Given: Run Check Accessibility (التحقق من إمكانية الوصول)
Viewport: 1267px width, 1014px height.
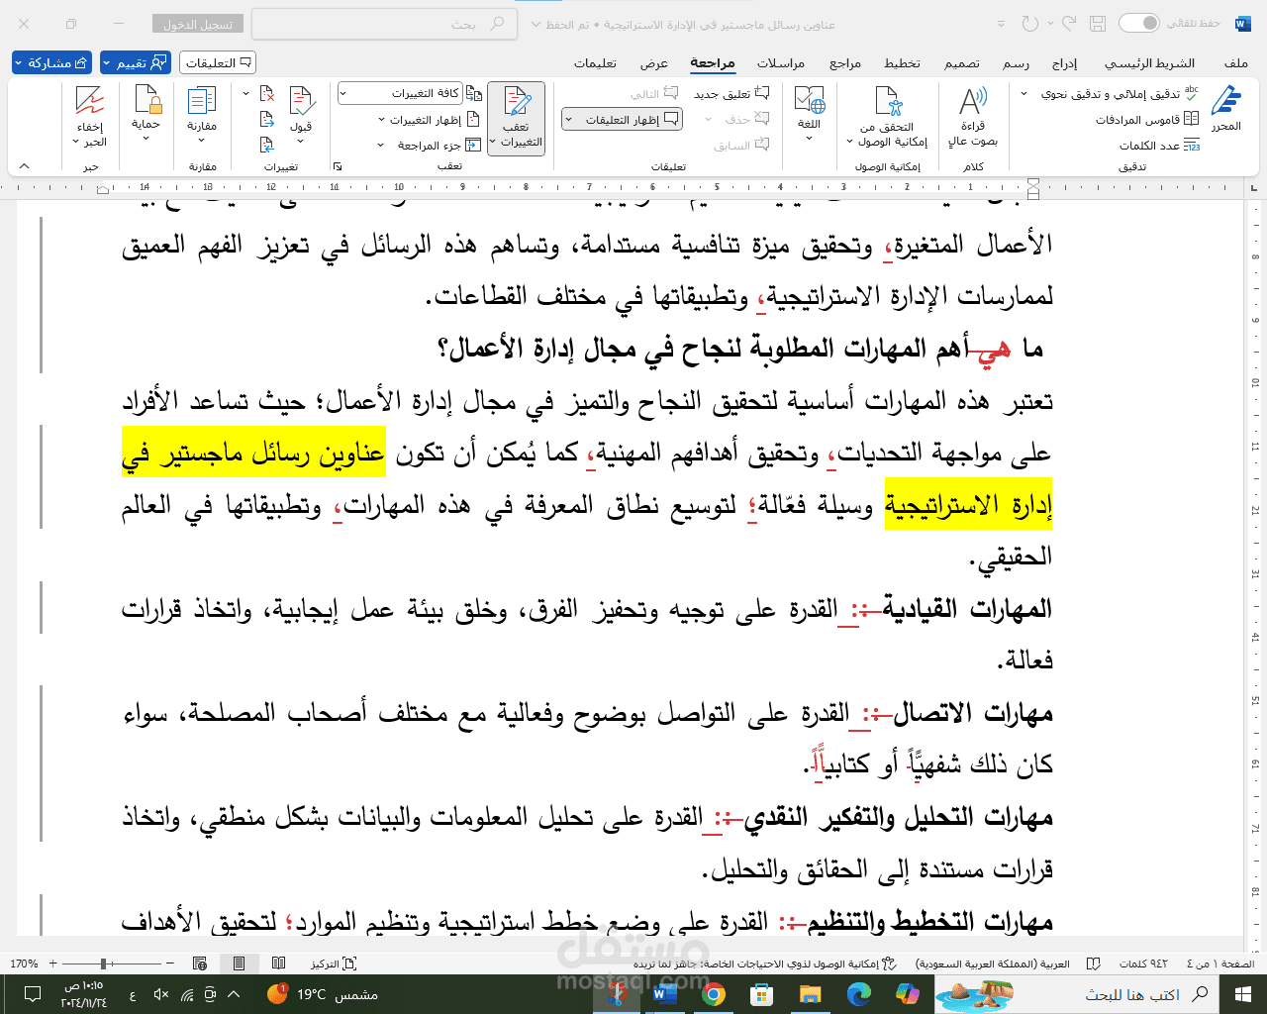Looking at the screenshot, I should tap(887, 116).
